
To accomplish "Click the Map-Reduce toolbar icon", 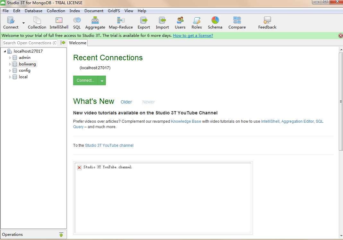I will point(121,20).
